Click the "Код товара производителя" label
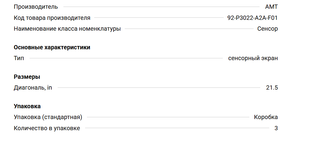The image size is (320, 141). (52, 18)
